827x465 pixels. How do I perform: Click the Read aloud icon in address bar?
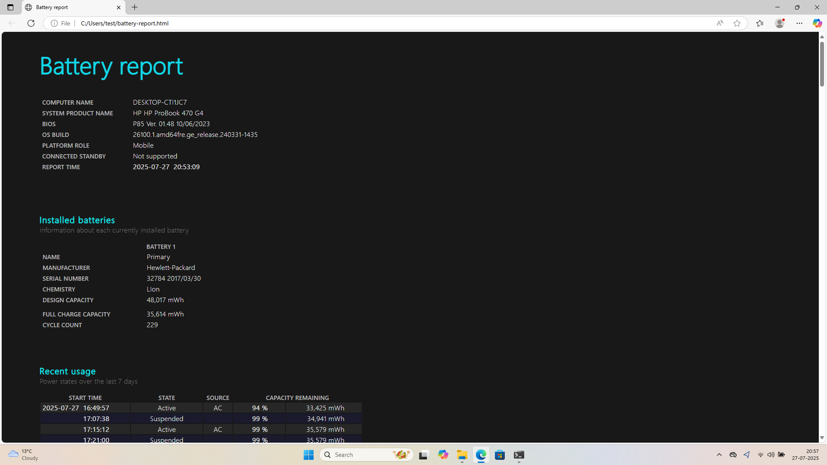720,23
